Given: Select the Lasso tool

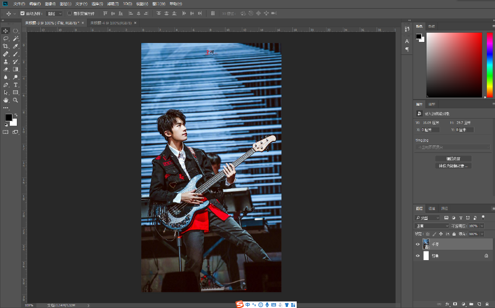Looking at the screenshot, I should pyautogui.click(x=5, y=39).
